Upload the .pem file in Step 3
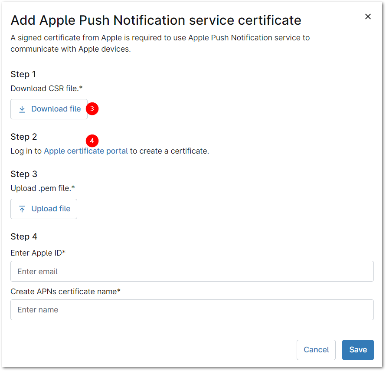The width and height of the screenshot is (386, 371). (x=43, y=209)
